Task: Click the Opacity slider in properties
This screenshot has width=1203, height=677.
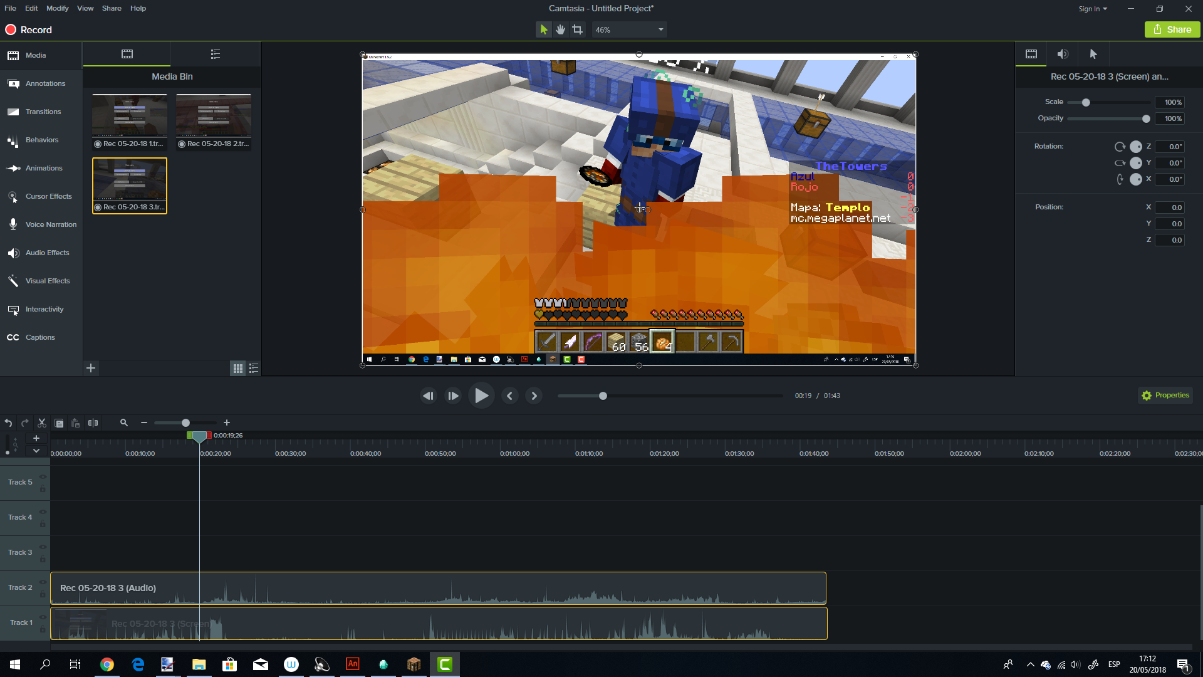Action: point(1109,118)
